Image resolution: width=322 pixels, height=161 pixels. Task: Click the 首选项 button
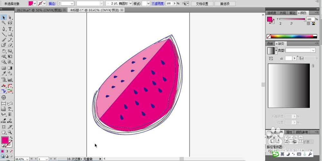pyautogui.click(x=225, y=4)
